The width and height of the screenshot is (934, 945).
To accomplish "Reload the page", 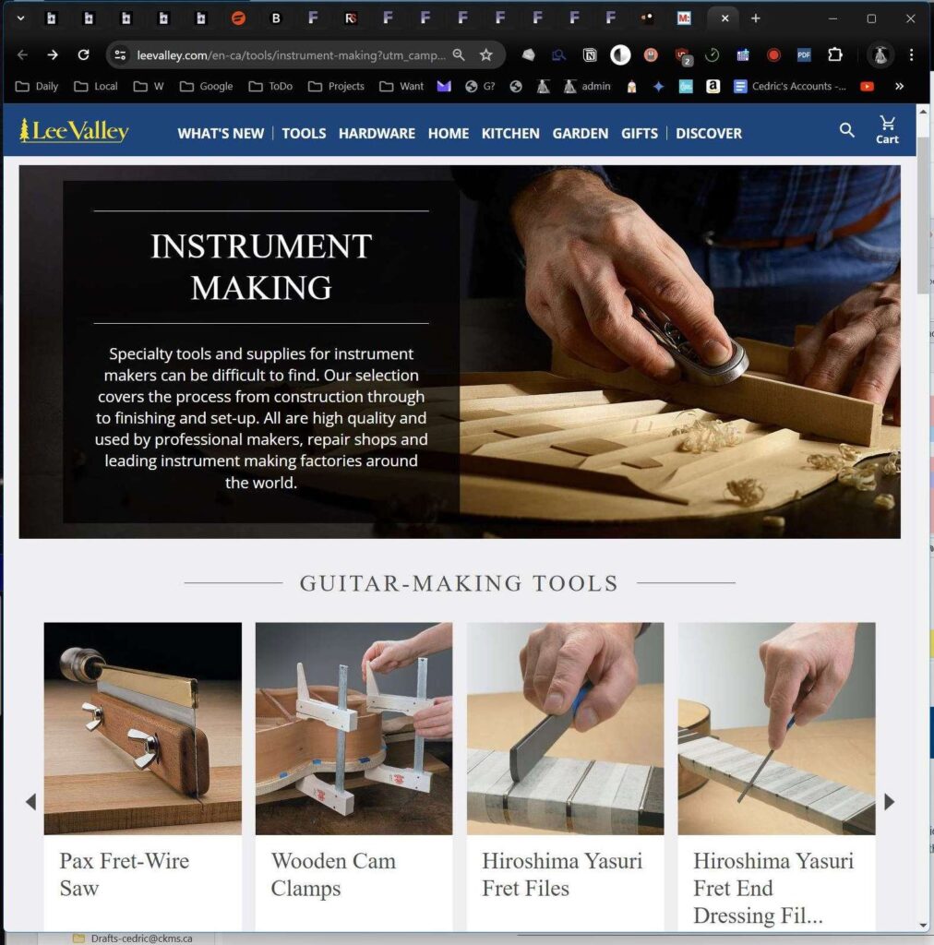I will (83, 55).
